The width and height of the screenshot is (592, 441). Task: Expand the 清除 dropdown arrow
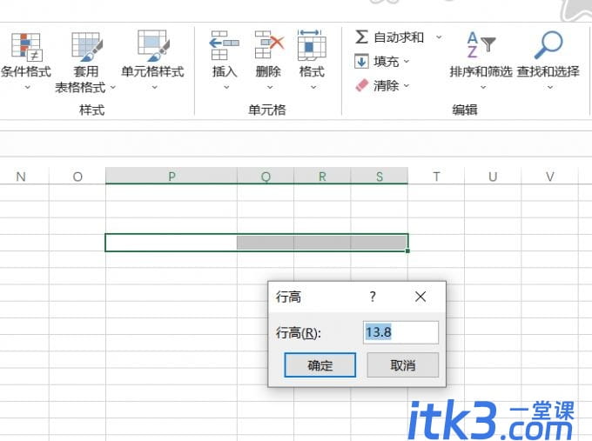pos(407,85)
